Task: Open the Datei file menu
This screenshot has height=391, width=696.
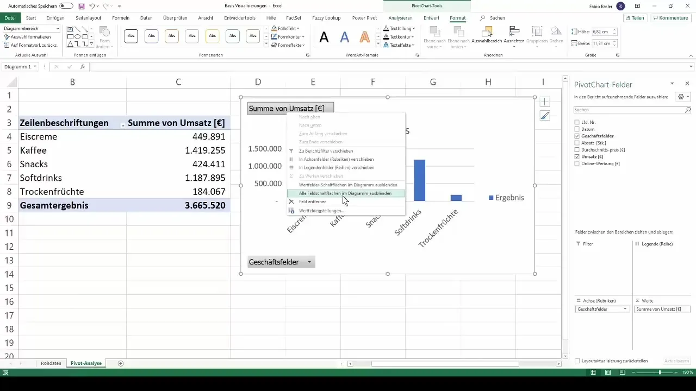Action: tap(10, 18)
